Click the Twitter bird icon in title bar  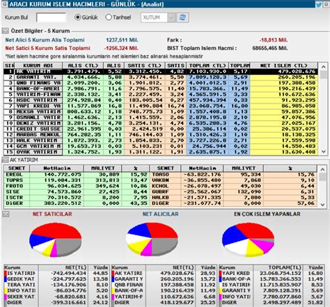(x=319, y=4)
